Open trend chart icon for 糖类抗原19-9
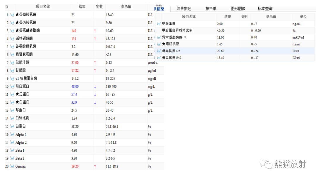Image resolution: width=316 pixels, height=178 pixels. pos(159,58)
